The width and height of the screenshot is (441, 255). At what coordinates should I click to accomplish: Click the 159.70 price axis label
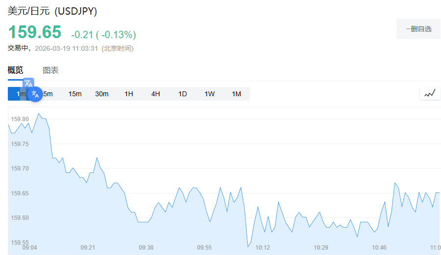click(20, 169)
